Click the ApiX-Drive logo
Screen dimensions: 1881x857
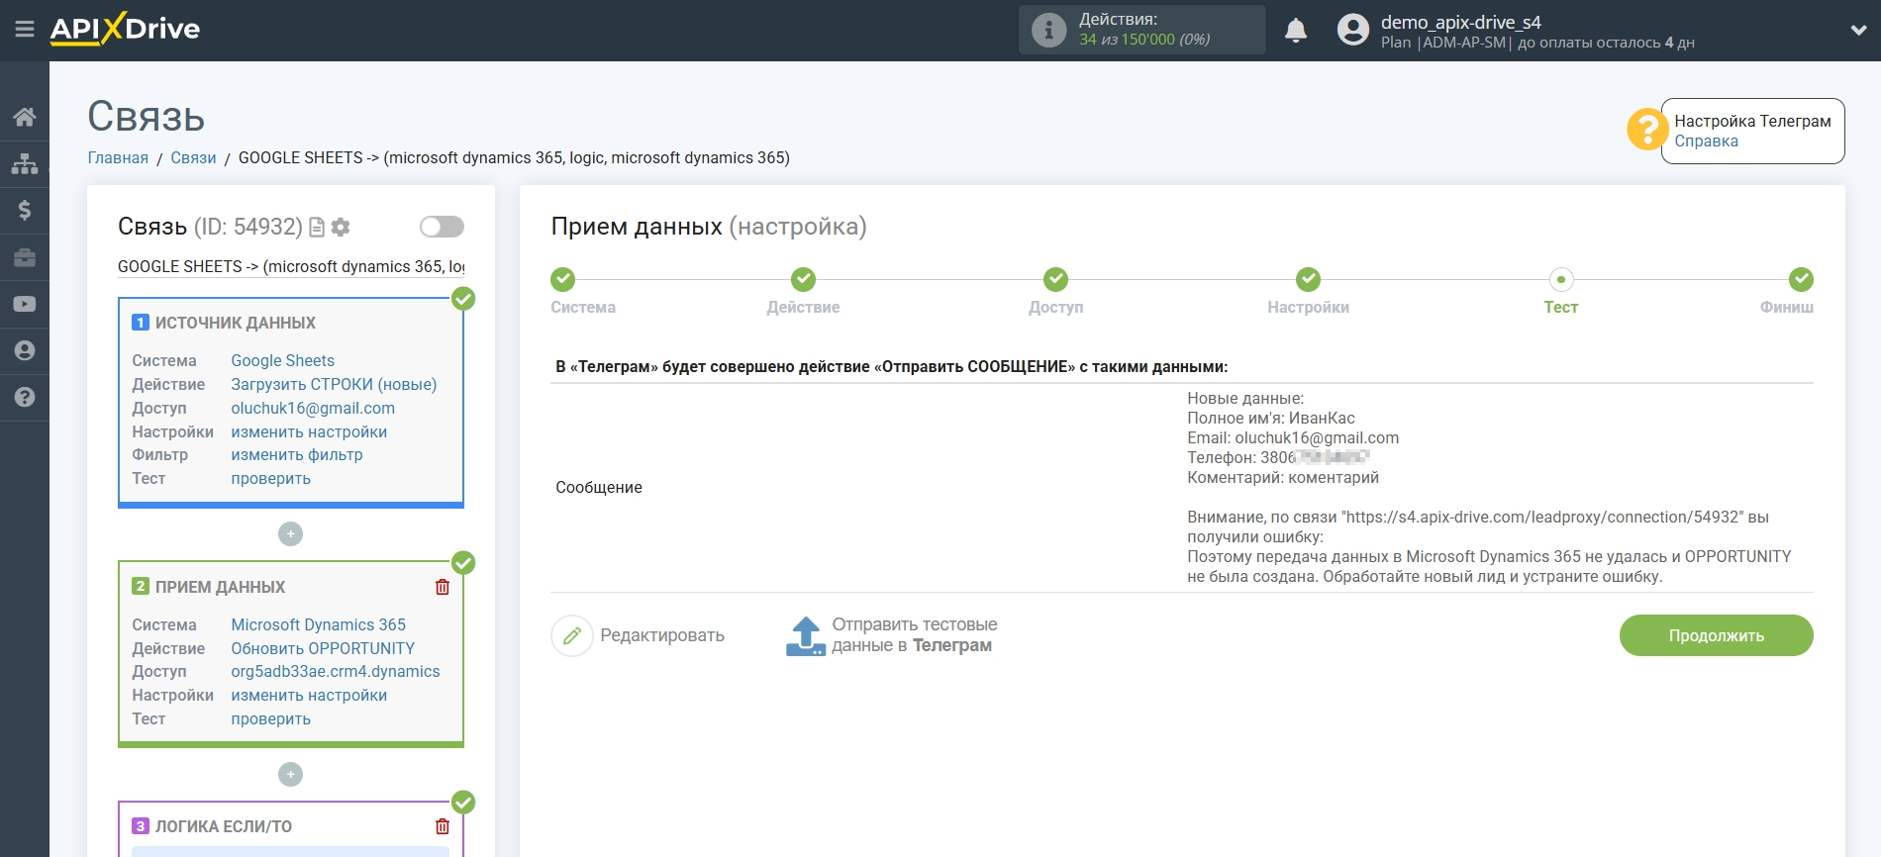[125, 29]
